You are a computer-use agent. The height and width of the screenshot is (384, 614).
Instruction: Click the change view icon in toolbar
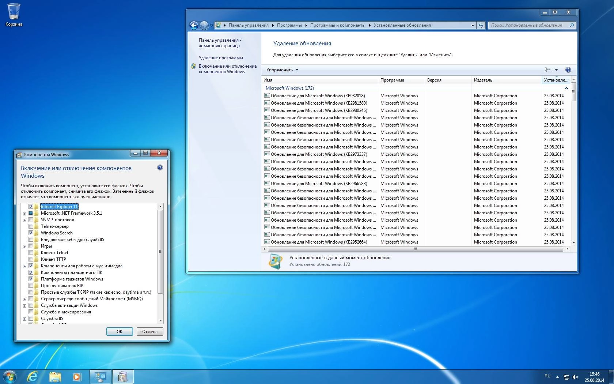point(547,70)
